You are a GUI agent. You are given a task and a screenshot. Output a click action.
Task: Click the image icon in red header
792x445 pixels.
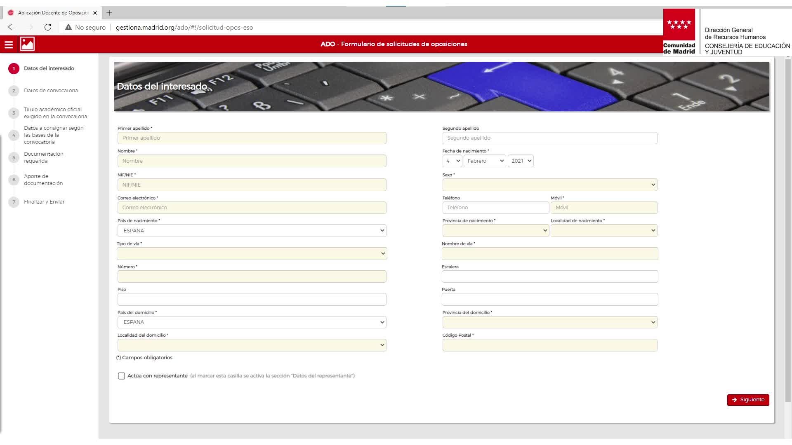[27, 44]
